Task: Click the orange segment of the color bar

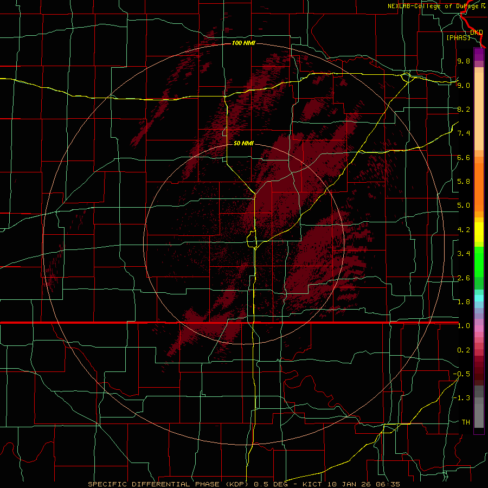Action: point(479,184)
